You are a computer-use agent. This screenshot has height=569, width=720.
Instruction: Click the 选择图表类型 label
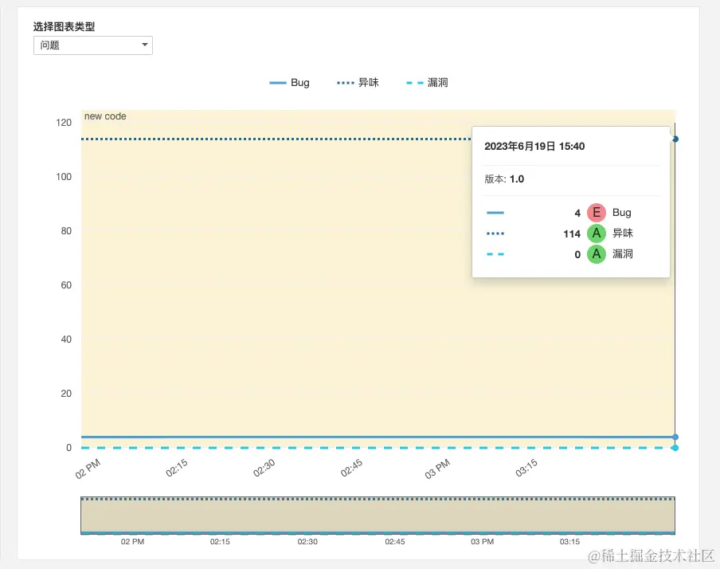(64, 26)
